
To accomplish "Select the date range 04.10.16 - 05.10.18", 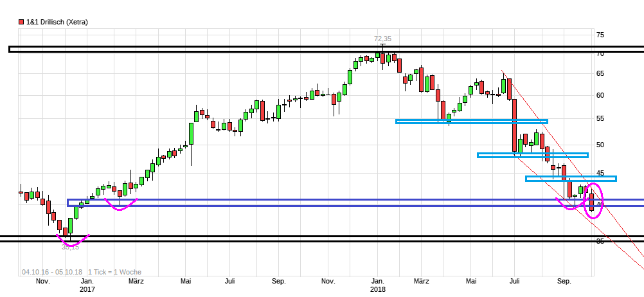I will (52, 272).
